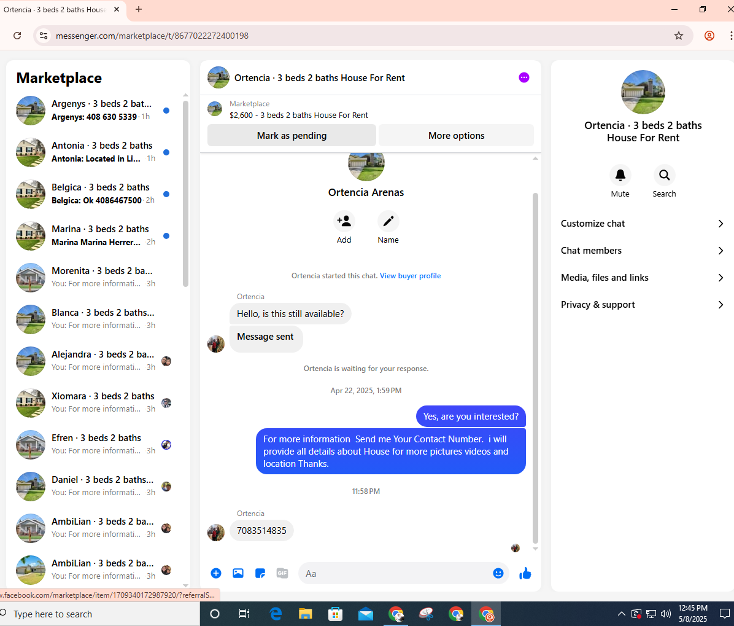Open purple conversation options dots icon

(x=524, y=77)
